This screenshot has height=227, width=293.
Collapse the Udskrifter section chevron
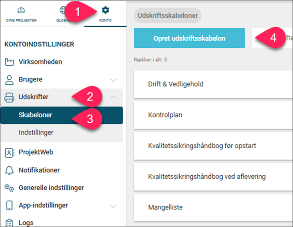(x=113, y=97)
